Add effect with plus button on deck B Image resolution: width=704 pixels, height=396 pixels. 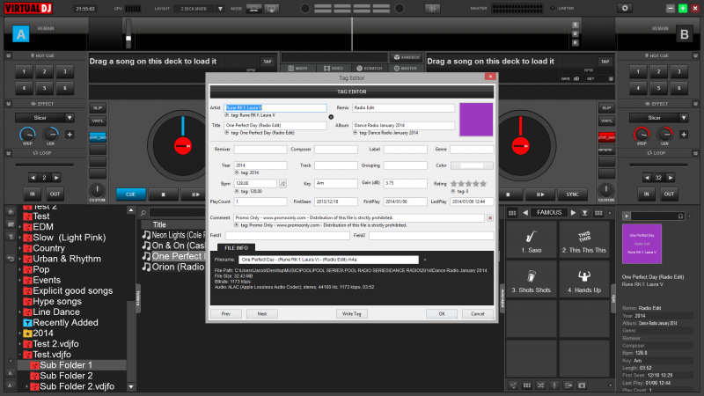tap(684, 135)
